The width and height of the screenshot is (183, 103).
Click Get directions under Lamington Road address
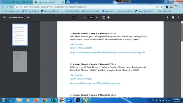point(77,75)
